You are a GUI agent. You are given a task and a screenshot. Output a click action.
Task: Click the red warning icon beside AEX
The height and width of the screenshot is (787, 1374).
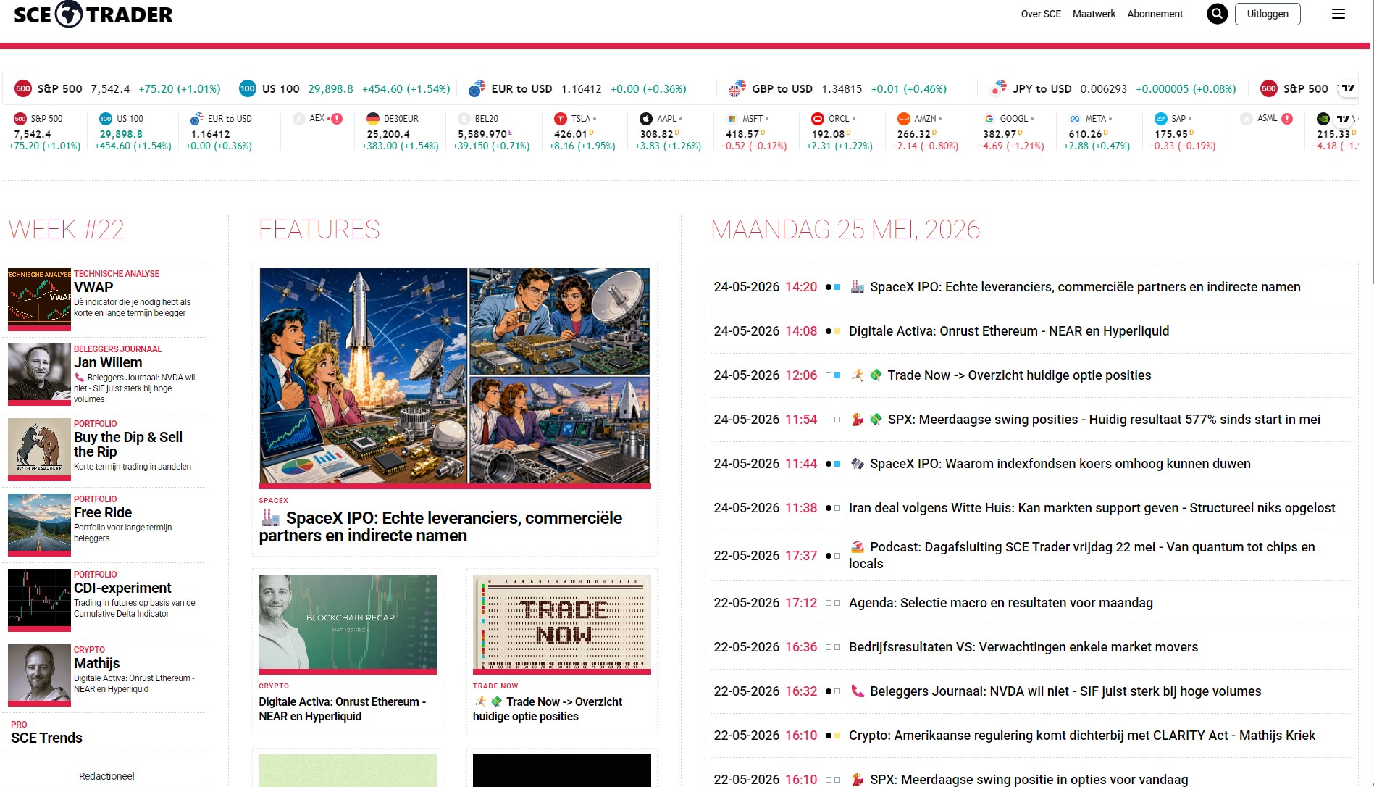(337, 119)
